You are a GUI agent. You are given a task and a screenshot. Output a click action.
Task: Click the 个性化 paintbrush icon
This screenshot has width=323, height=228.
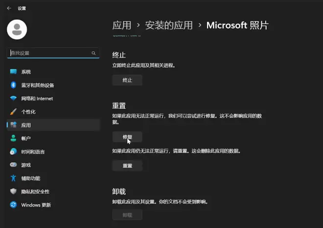click(13, 112)
